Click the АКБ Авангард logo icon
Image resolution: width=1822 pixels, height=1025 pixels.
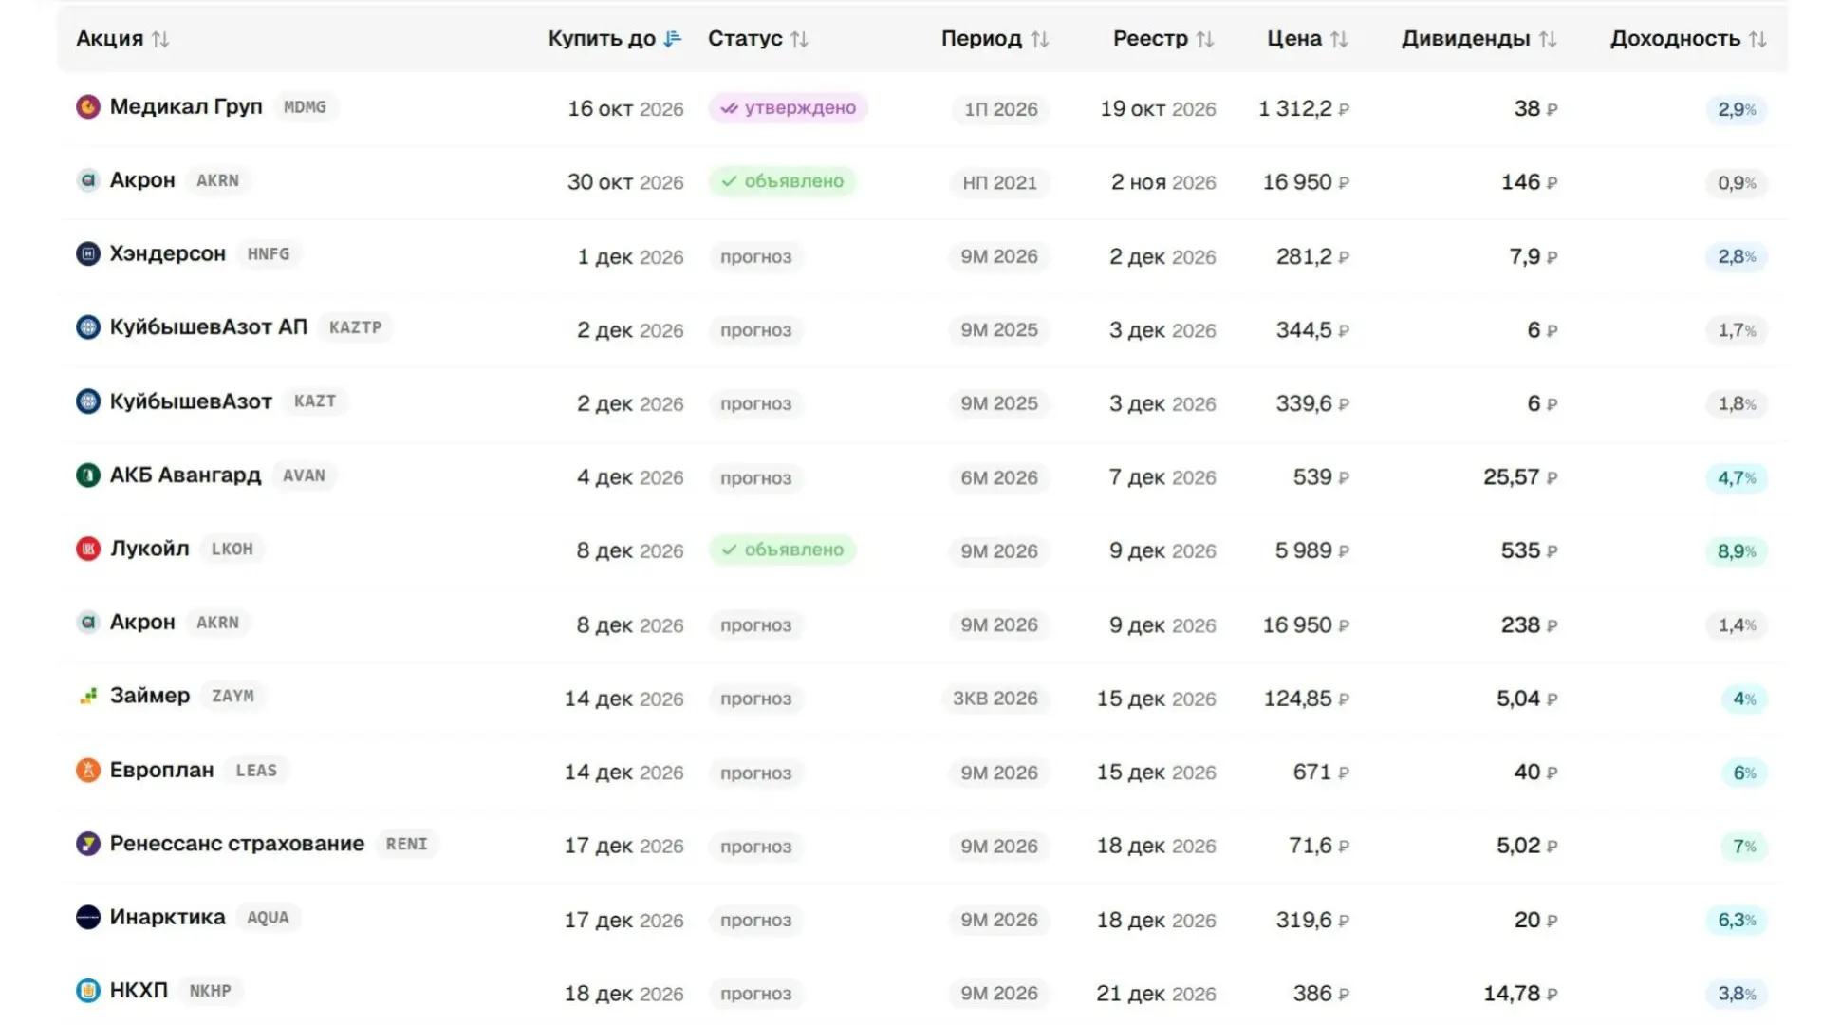coord(88,475)
